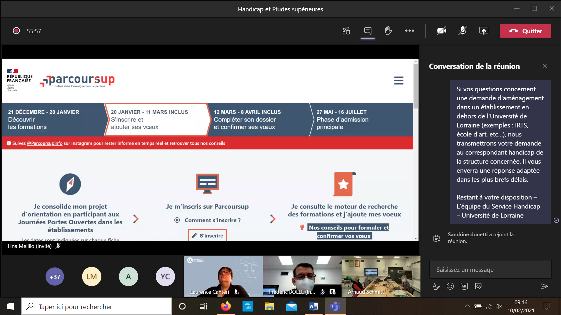Unmute the microphone
561x315 pixels.
[x=463, y=31]
